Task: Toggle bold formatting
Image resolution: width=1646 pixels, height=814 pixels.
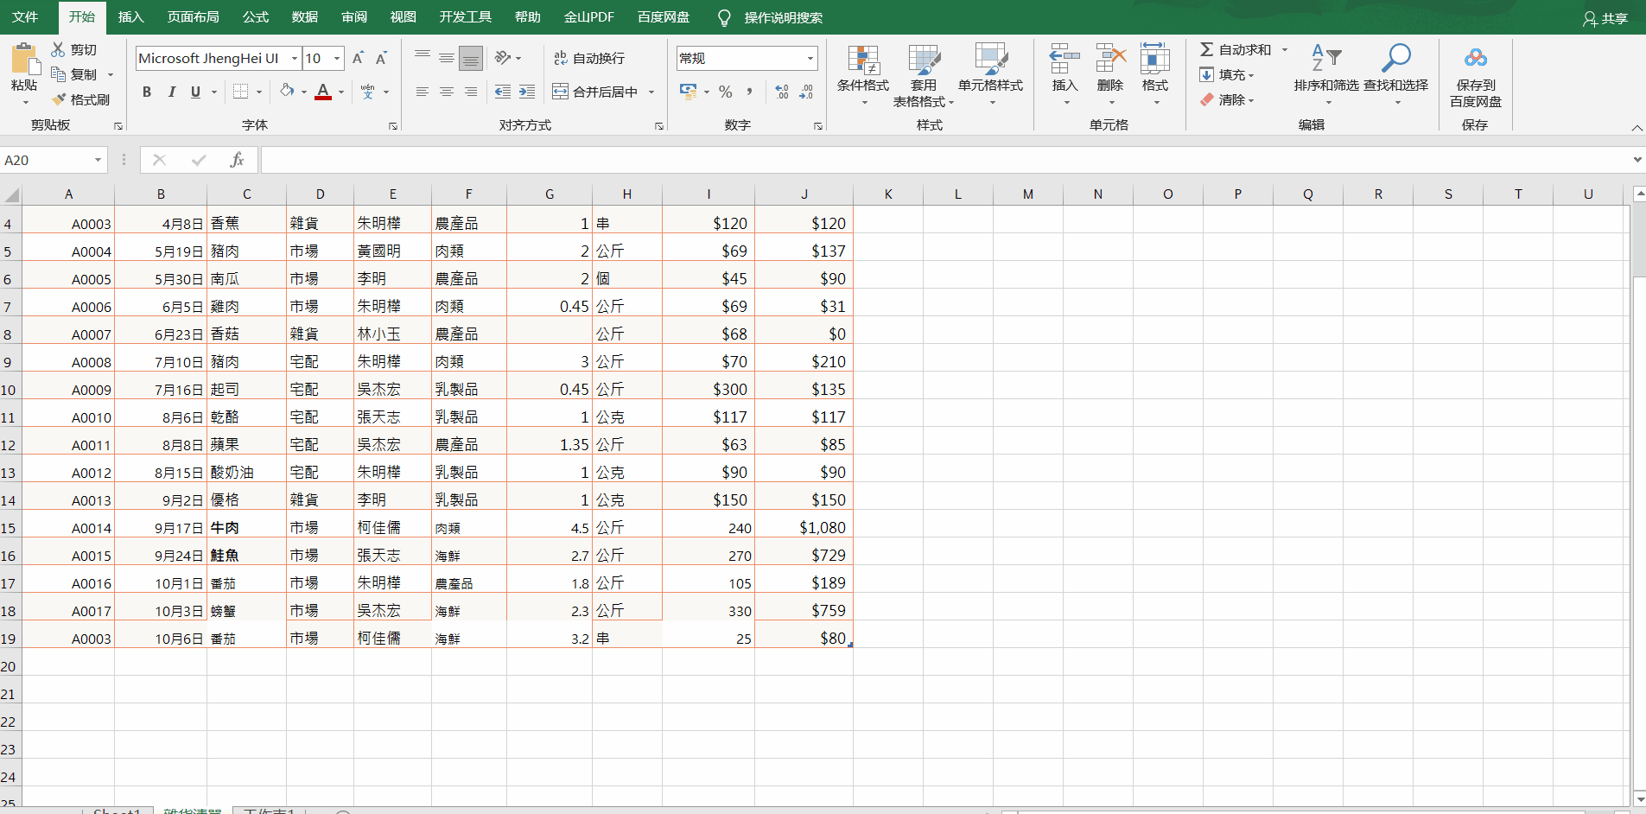Action: [147, 92]
